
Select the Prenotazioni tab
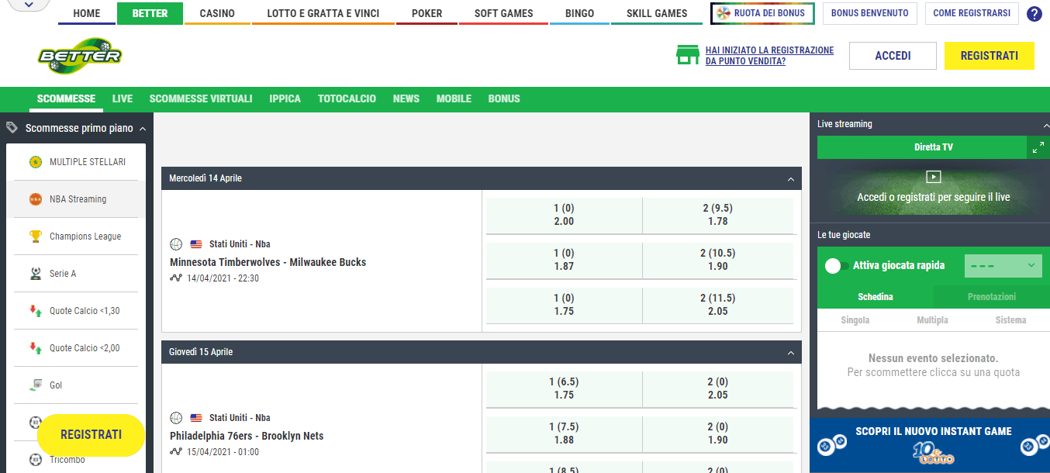pyautogui.click(x=992, y=297)
